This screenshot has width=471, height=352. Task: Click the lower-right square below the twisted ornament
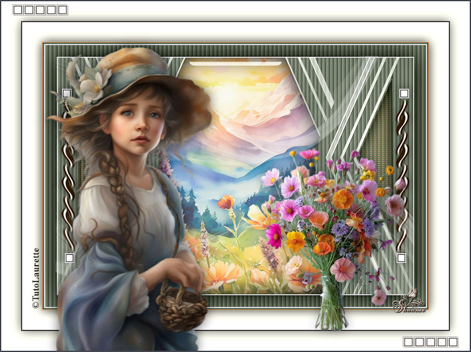click(401, 258)
